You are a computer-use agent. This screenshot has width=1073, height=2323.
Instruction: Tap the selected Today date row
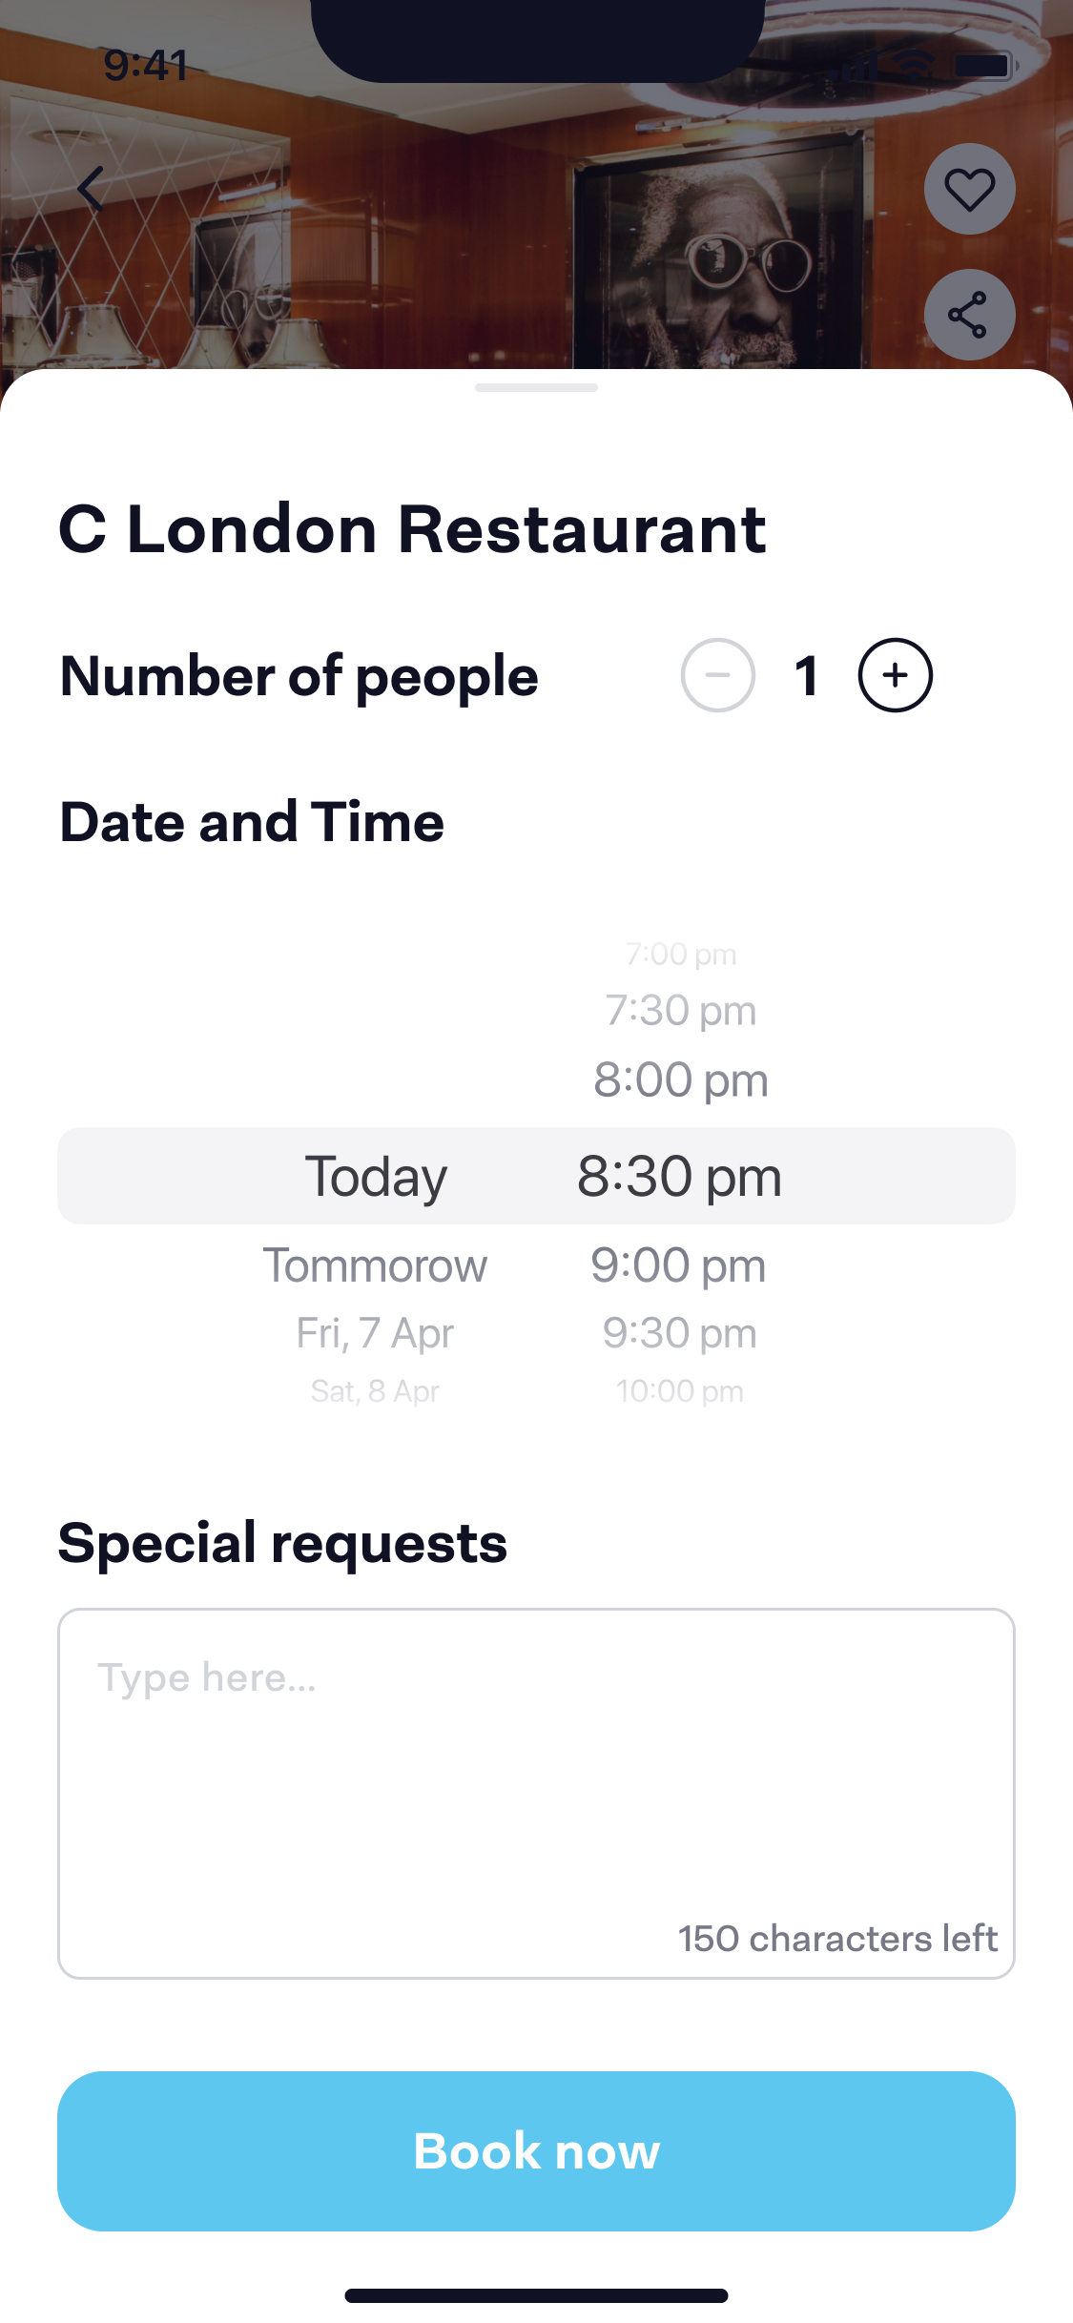pyautogui.click(x=376, y=1176)
